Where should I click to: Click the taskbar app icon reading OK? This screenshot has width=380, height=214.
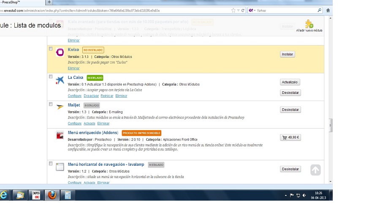click(x=36, y=195)
